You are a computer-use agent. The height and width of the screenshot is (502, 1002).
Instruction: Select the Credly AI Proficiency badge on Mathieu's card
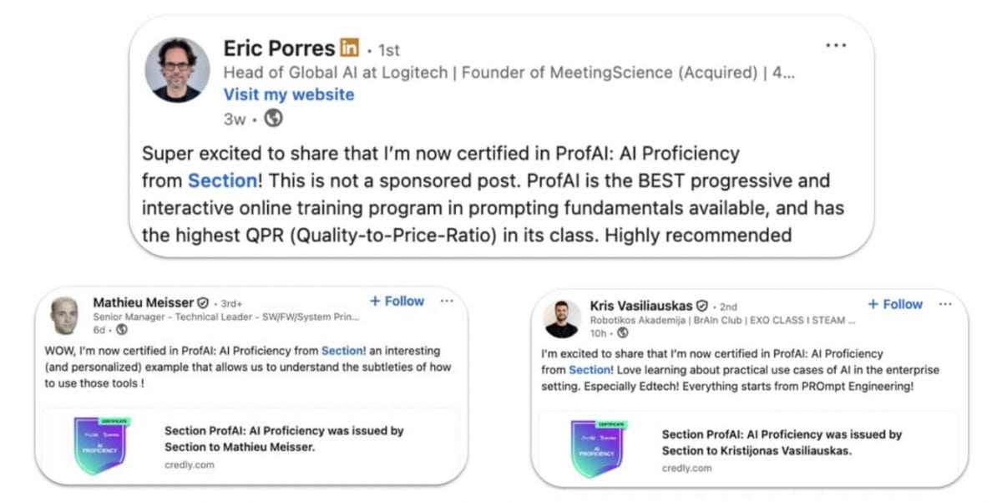tap(101, 448)
